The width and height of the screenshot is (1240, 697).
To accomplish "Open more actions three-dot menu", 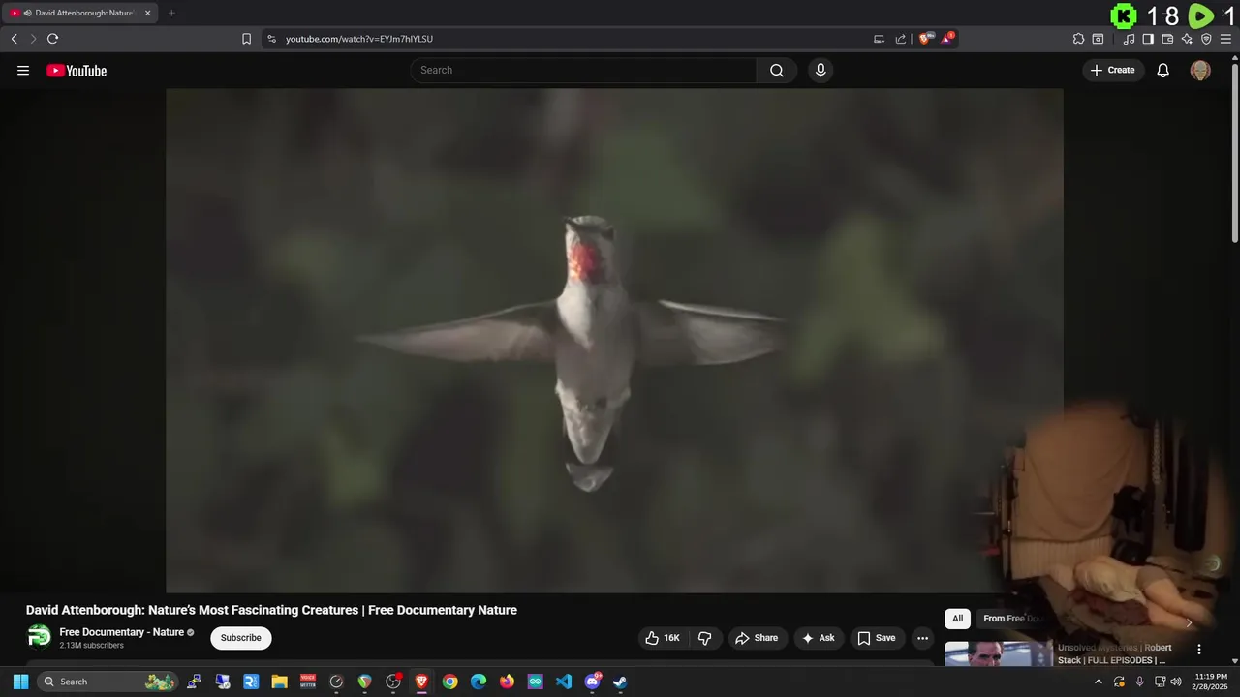I will coord(922,638).
